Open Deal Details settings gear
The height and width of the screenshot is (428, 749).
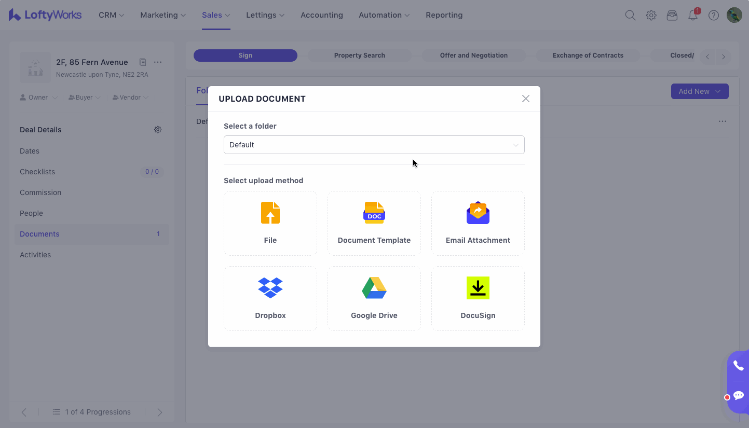158,130
